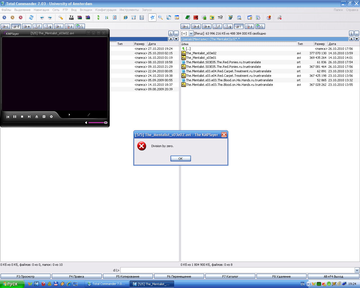Click the eject/open file button in KMPlayer

pos(37,116)
